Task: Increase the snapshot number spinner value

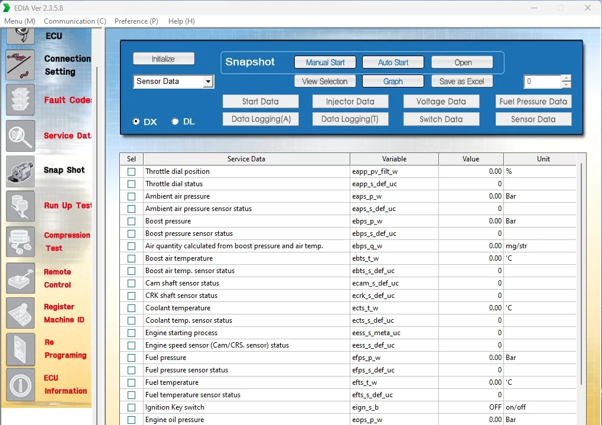Action: [x=567, y=78]
